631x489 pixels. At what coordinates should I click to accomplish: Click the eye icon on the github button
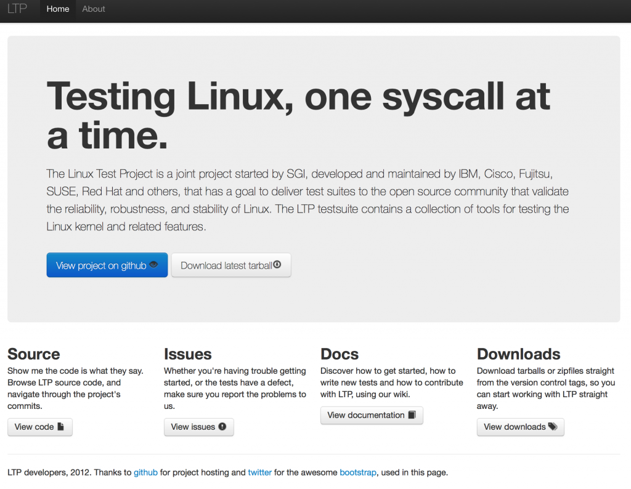(x=154, y=265)
